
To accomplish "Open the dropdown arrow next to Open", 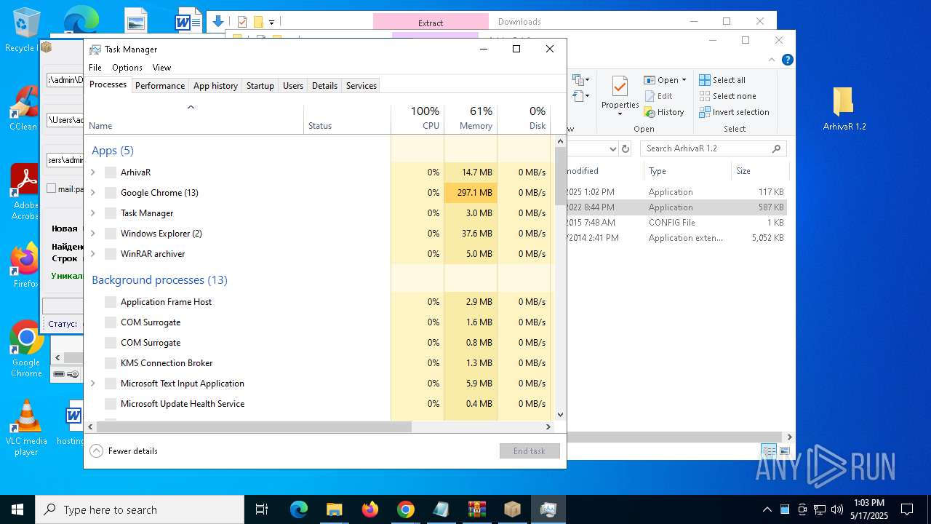I will click(x=684, y=80).
